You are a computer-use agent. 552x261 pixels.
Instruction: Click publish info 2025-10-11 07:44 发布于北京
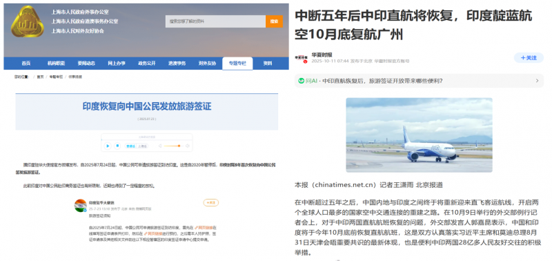tap(341, 61)
